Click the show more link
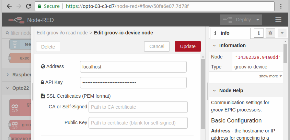This screenshot has width=290, height=140. [270, 76]
